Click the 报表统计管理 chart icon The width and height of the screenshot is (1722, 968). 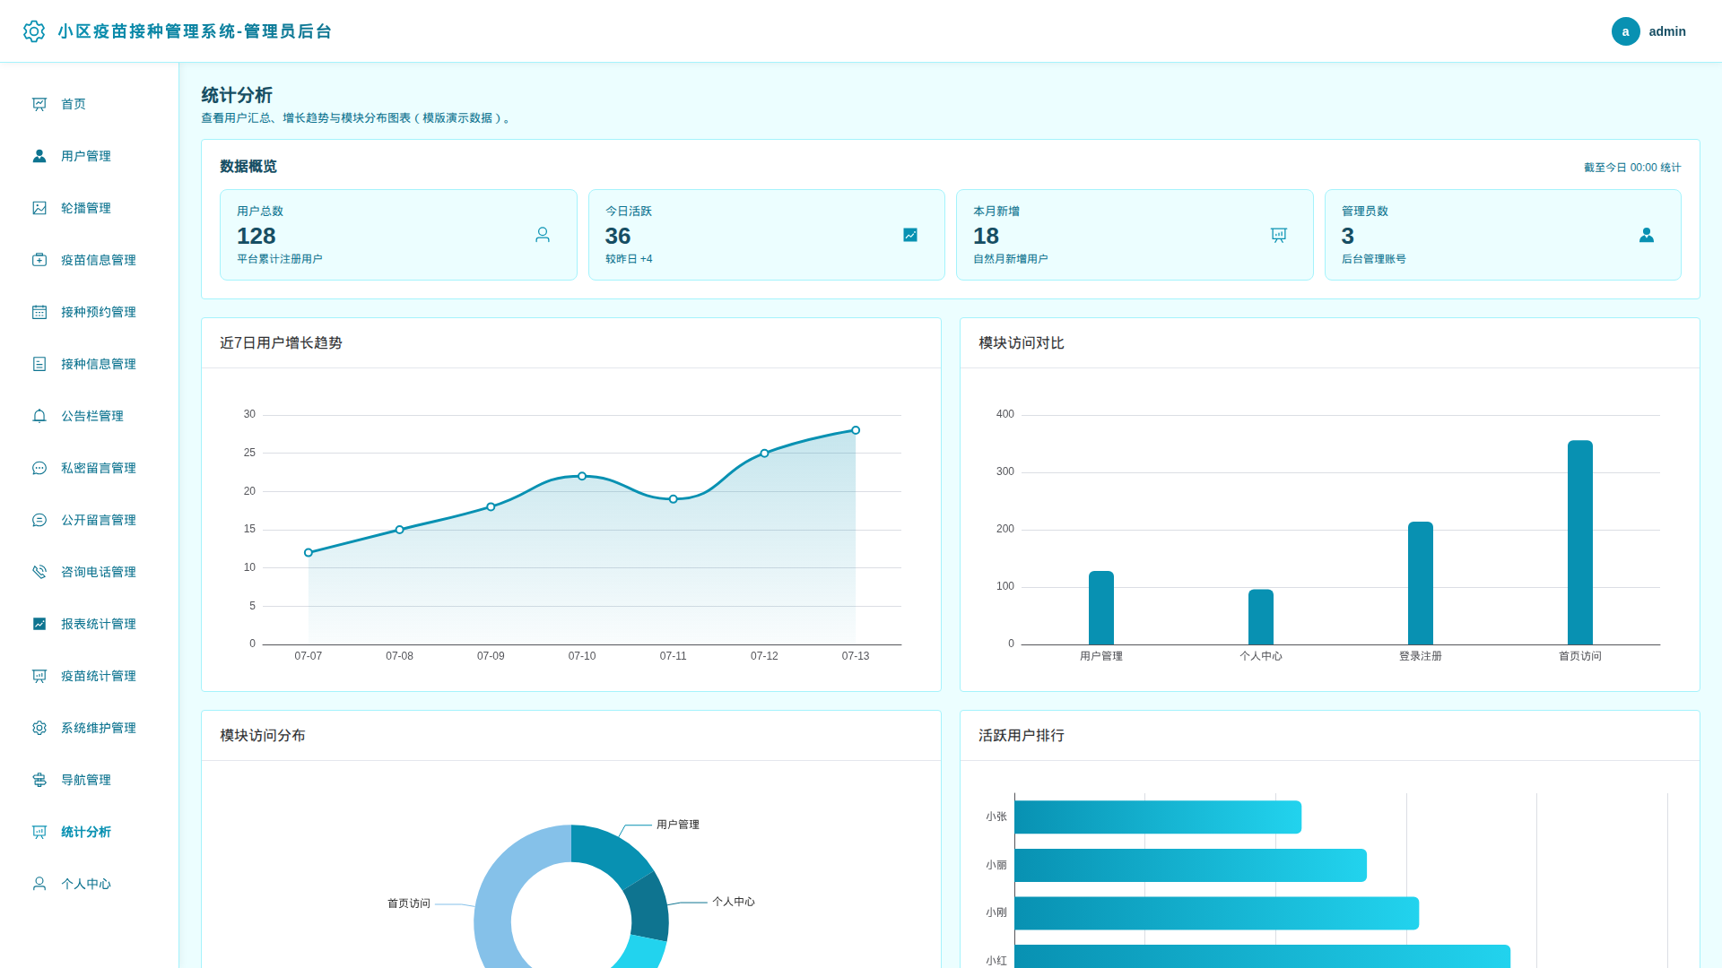click(39, 624)
